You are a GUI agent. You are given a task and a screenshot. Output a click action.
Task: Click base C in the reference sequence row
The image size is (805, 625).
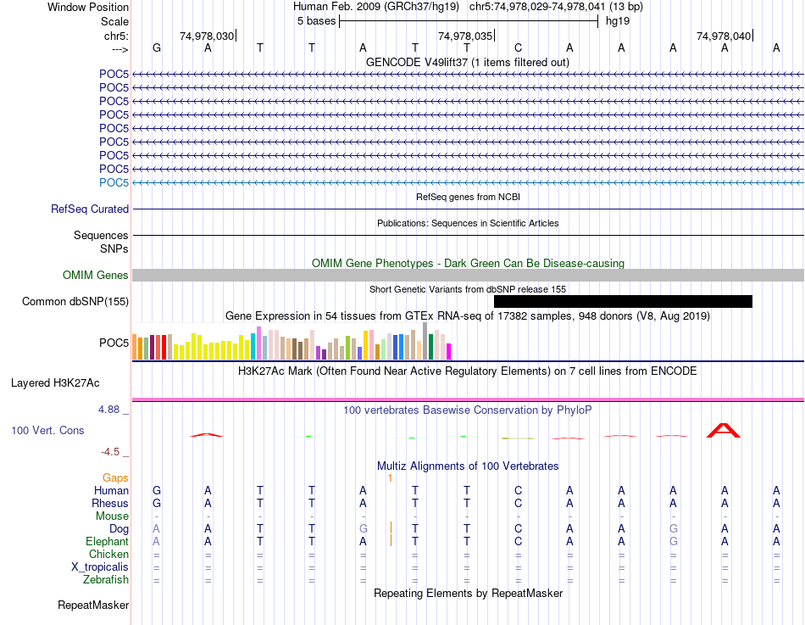[518, 47]
